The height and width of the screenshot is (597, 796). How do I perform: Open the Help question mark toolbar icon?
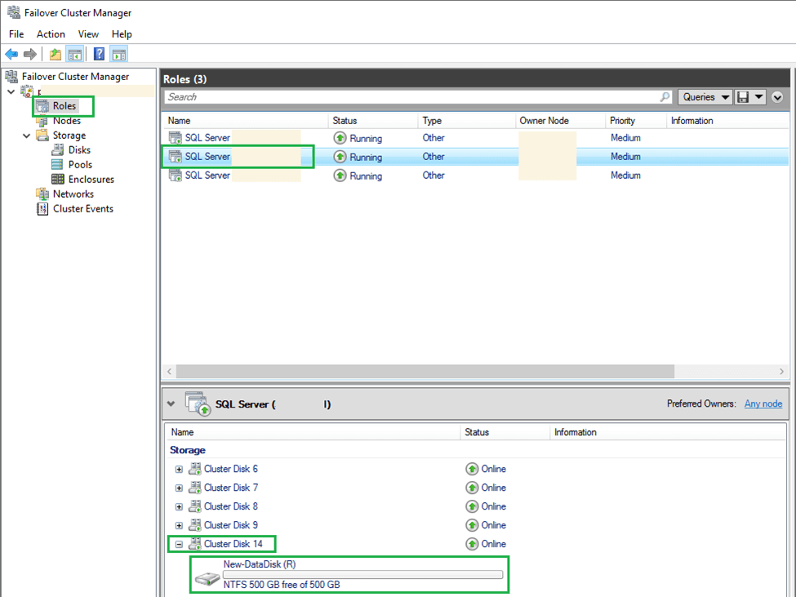(x=99, y=54)
